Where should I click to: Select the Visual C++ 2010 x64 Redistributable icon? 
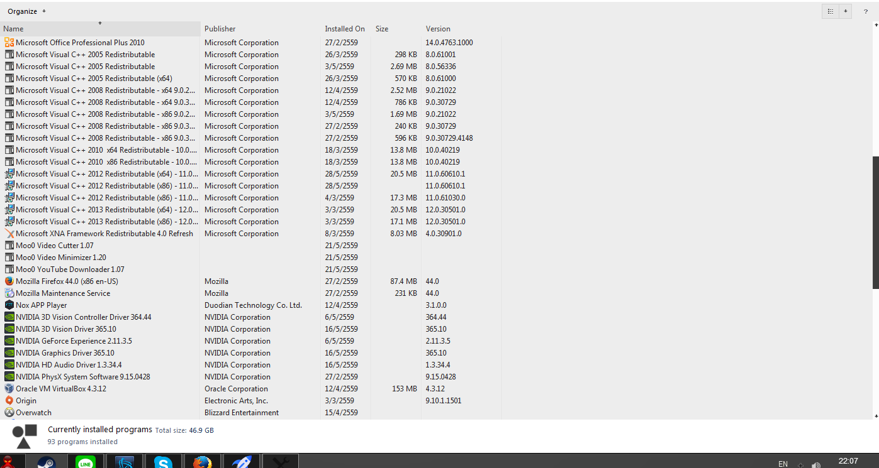(x=9, y=150)
